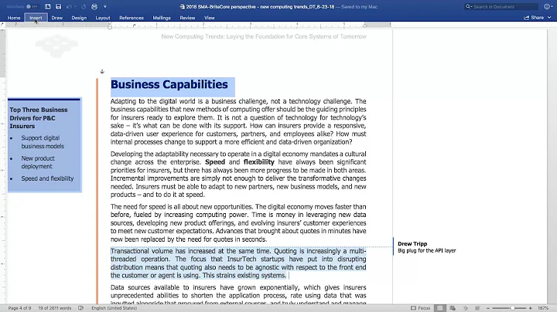This screenshot has height=312, width=557.
Task: Click 'Speed and flexibility' bullet in sidebar
Action: pos(47,178)
